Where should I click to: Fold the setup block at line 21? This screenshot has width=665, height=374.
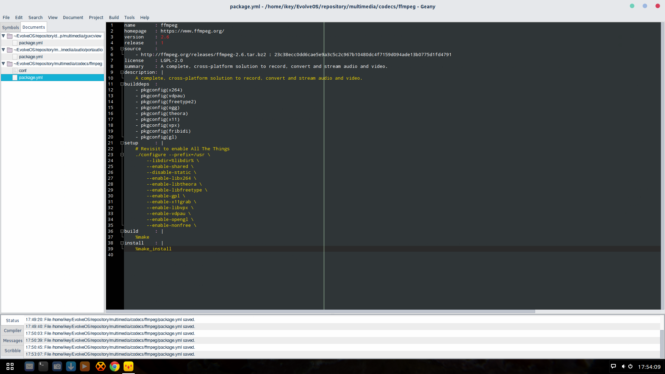[122, 143]
